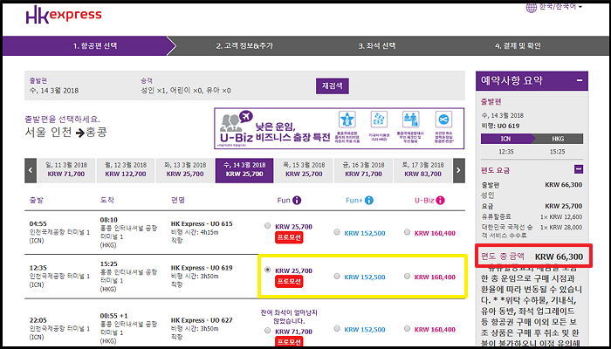Open the Fun+ fare info icon
The height and width of the screenshot is (349, 611).
point(368,200)
